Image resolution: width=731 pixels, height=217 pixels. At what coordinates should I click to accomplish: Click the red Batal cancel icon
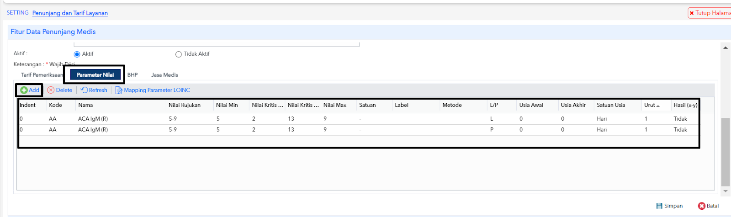702,206
